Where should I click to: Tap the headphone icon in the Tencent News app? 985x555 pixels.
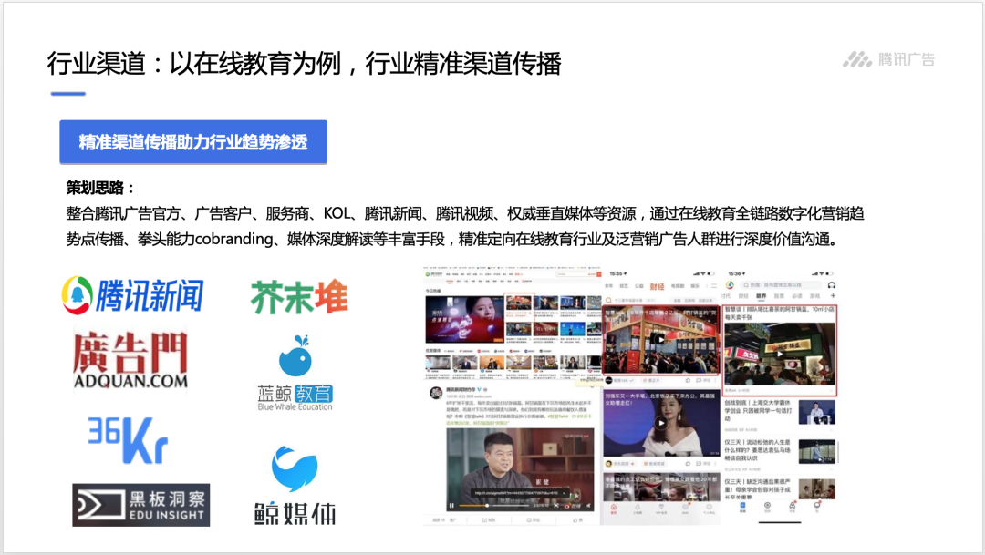coord(832,285)
